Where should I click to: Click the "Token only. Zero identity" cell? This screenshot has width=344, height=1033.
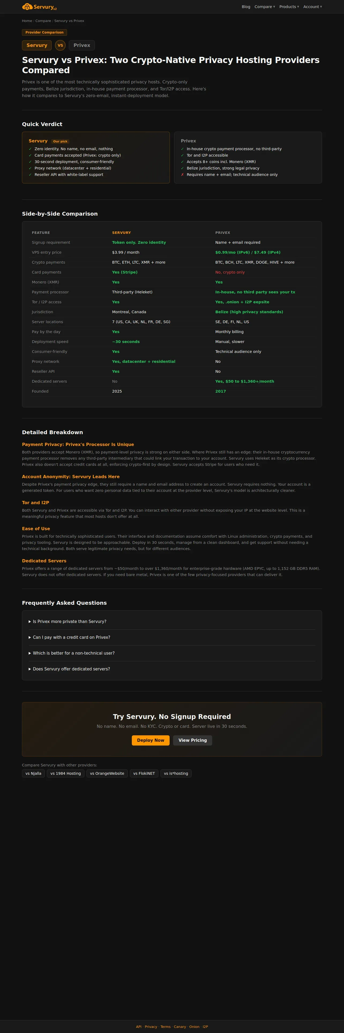tap(139, 243)
